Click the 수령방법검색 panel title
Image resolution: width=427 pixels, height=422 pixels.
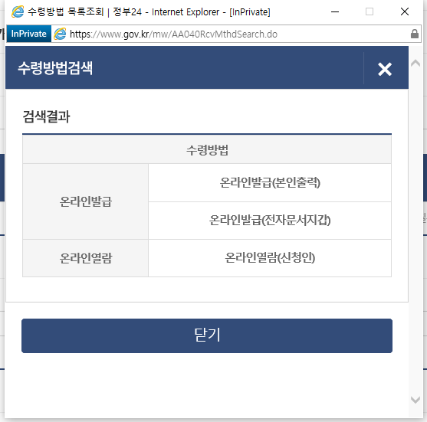55,68
